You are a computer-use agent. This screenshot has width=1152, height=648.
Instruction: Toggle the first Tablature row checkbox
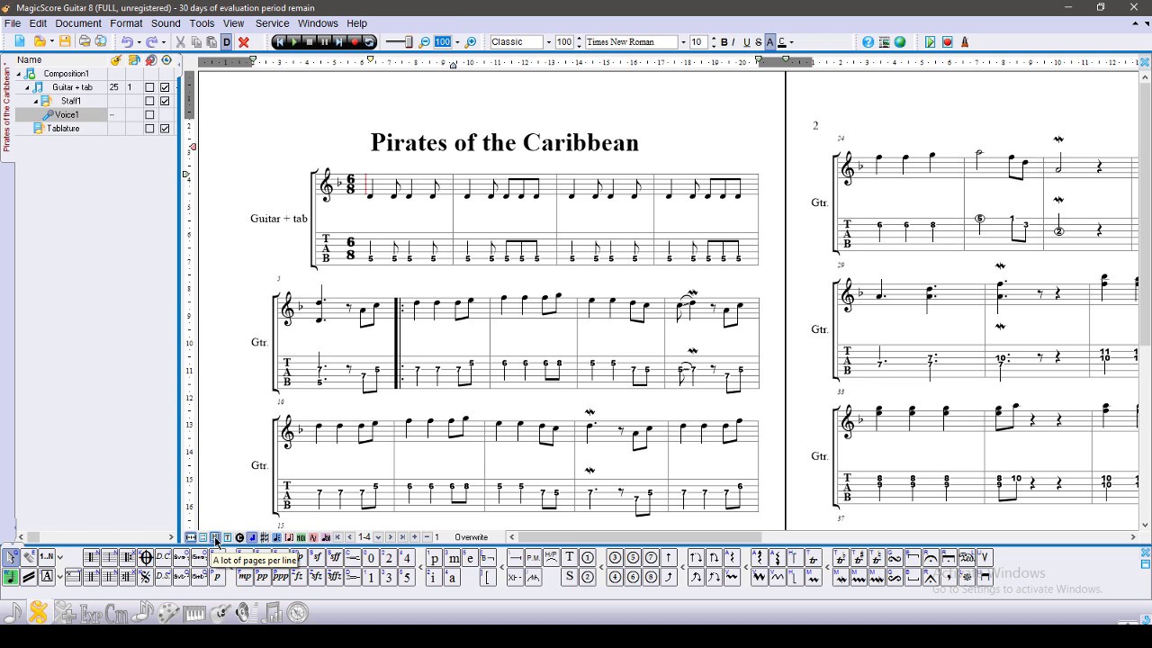point(149,129)
